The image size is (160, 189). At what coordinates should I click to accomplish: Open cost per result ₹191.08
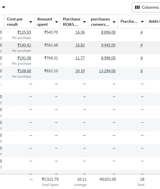(24, 58)
